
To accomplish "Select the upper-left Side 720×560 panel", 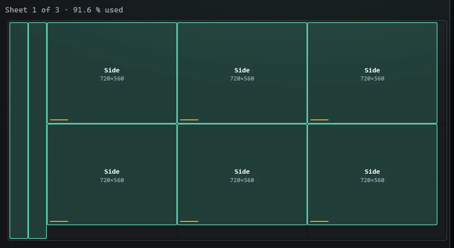I will point(112,73).
